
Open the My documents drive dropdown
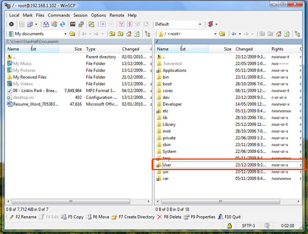pos(65,34)
